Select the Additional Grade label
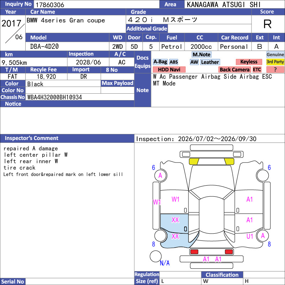This screenshot has height=285, width=285. click(x=147, y=28)
